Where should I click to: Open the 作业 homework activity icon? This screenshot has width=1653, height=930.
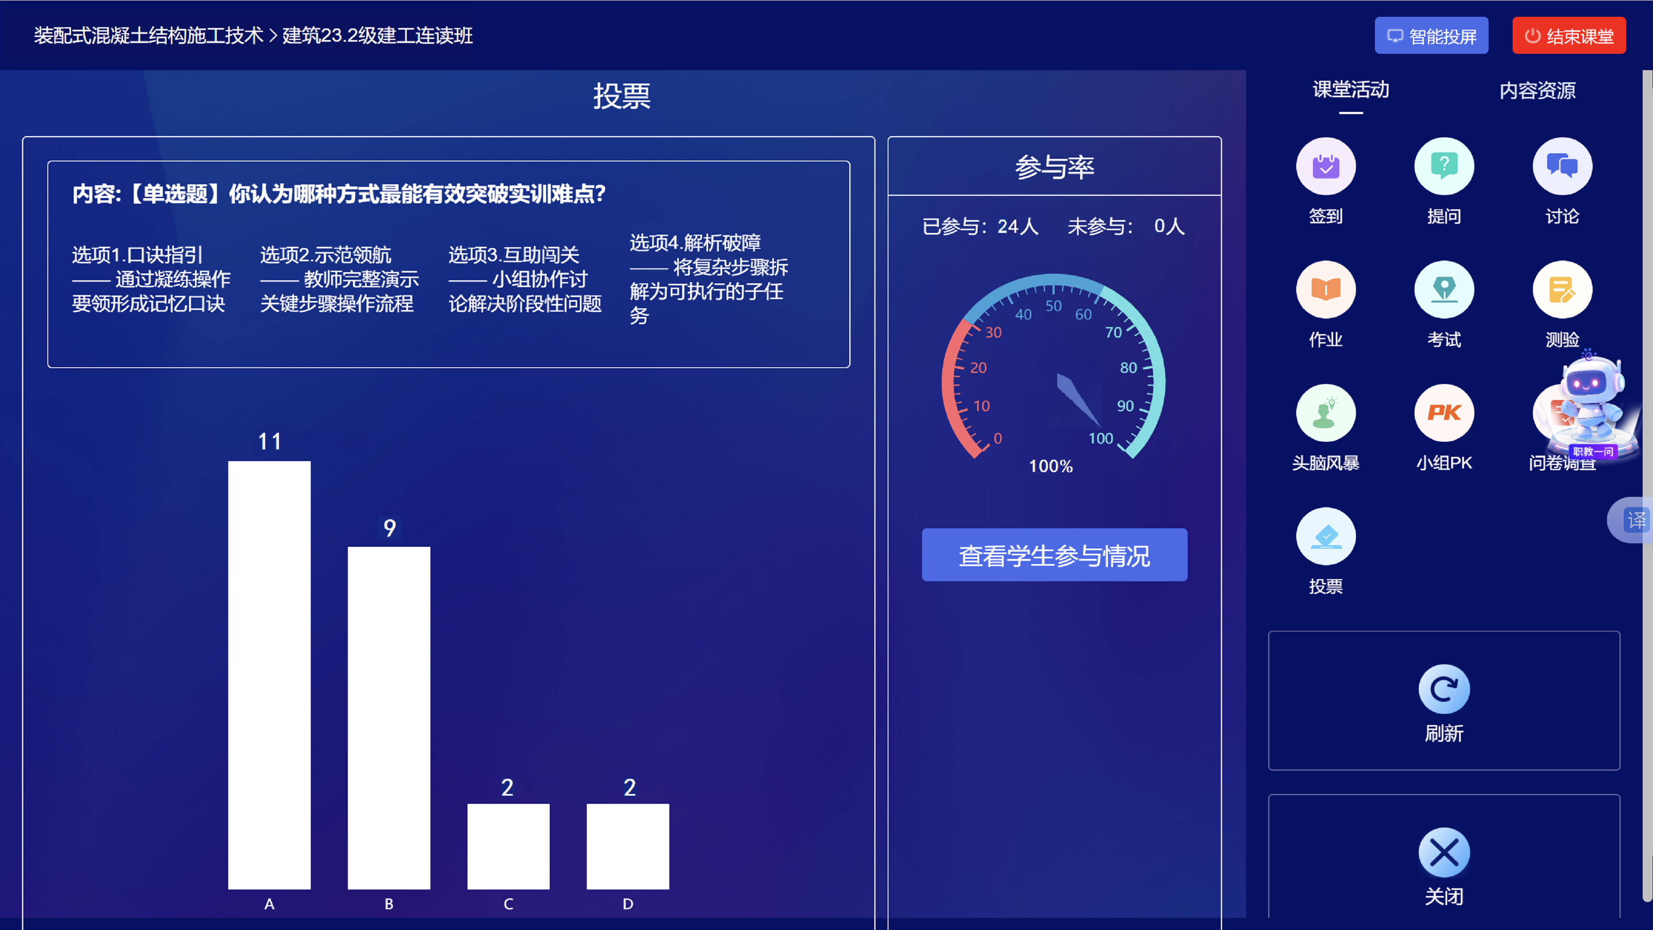pyautogui.click(x=1326, y=289)
